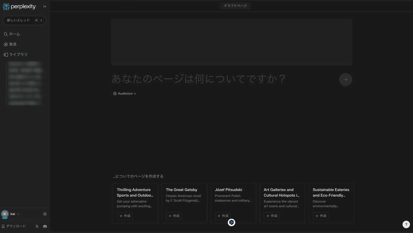The height and width of the screenshot is (233, 413).
Task: Open the Audience dropdown
Action: click(124, 93)
